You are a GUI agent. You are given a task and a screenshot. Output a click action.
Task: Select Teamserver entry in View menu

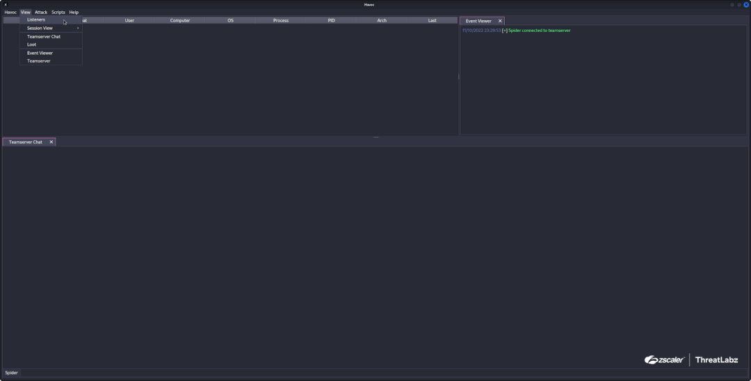[x=39, y=61]
